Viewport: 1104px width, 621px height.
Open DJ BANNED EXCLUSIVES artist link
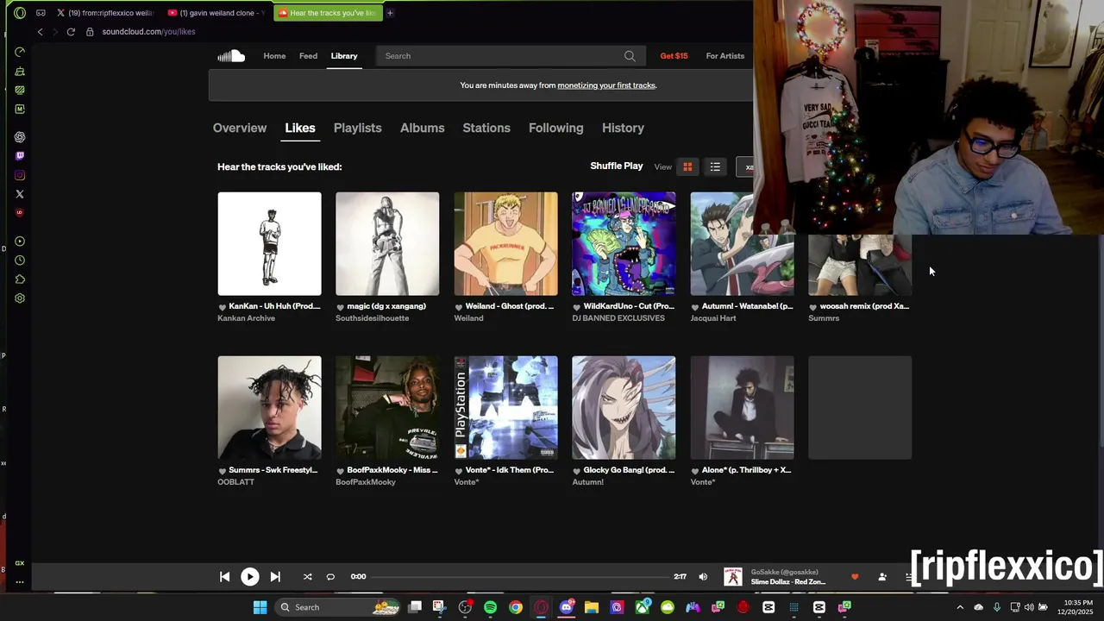[618, 318]
